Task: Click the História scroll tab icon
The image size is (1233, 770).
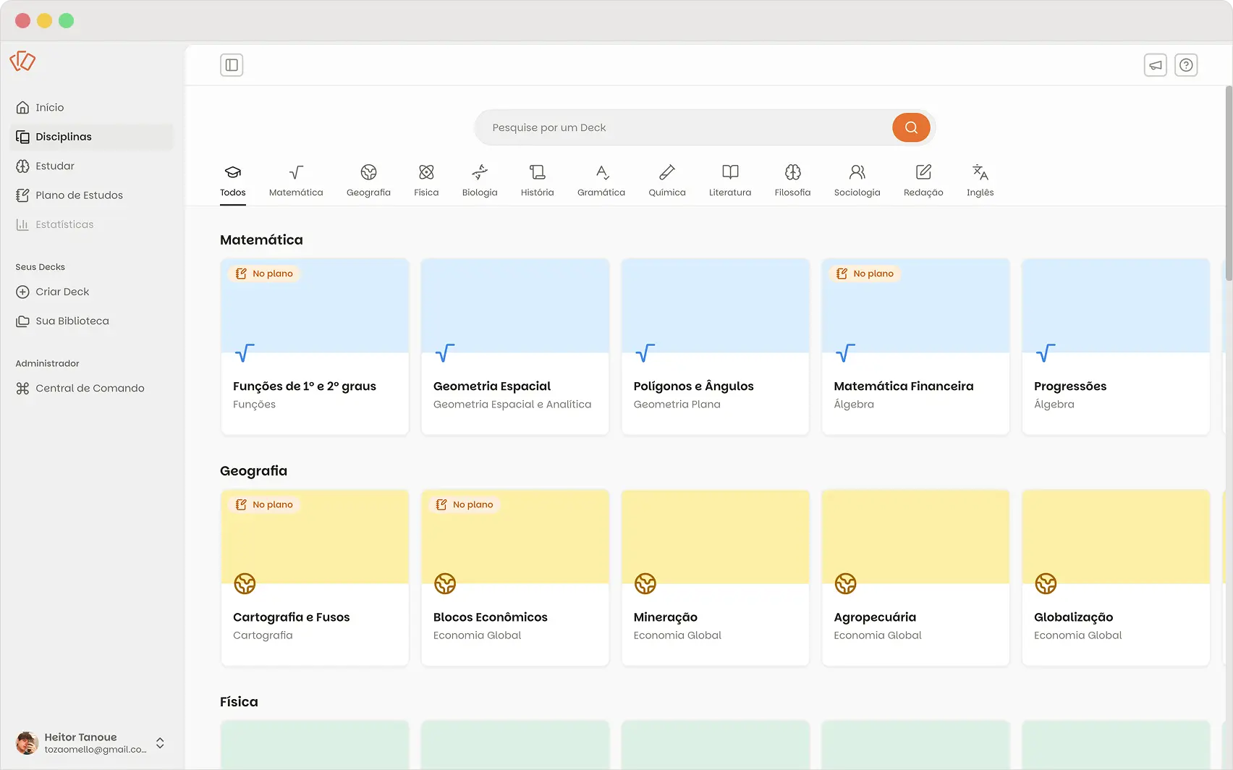Action: coord(537,172)
